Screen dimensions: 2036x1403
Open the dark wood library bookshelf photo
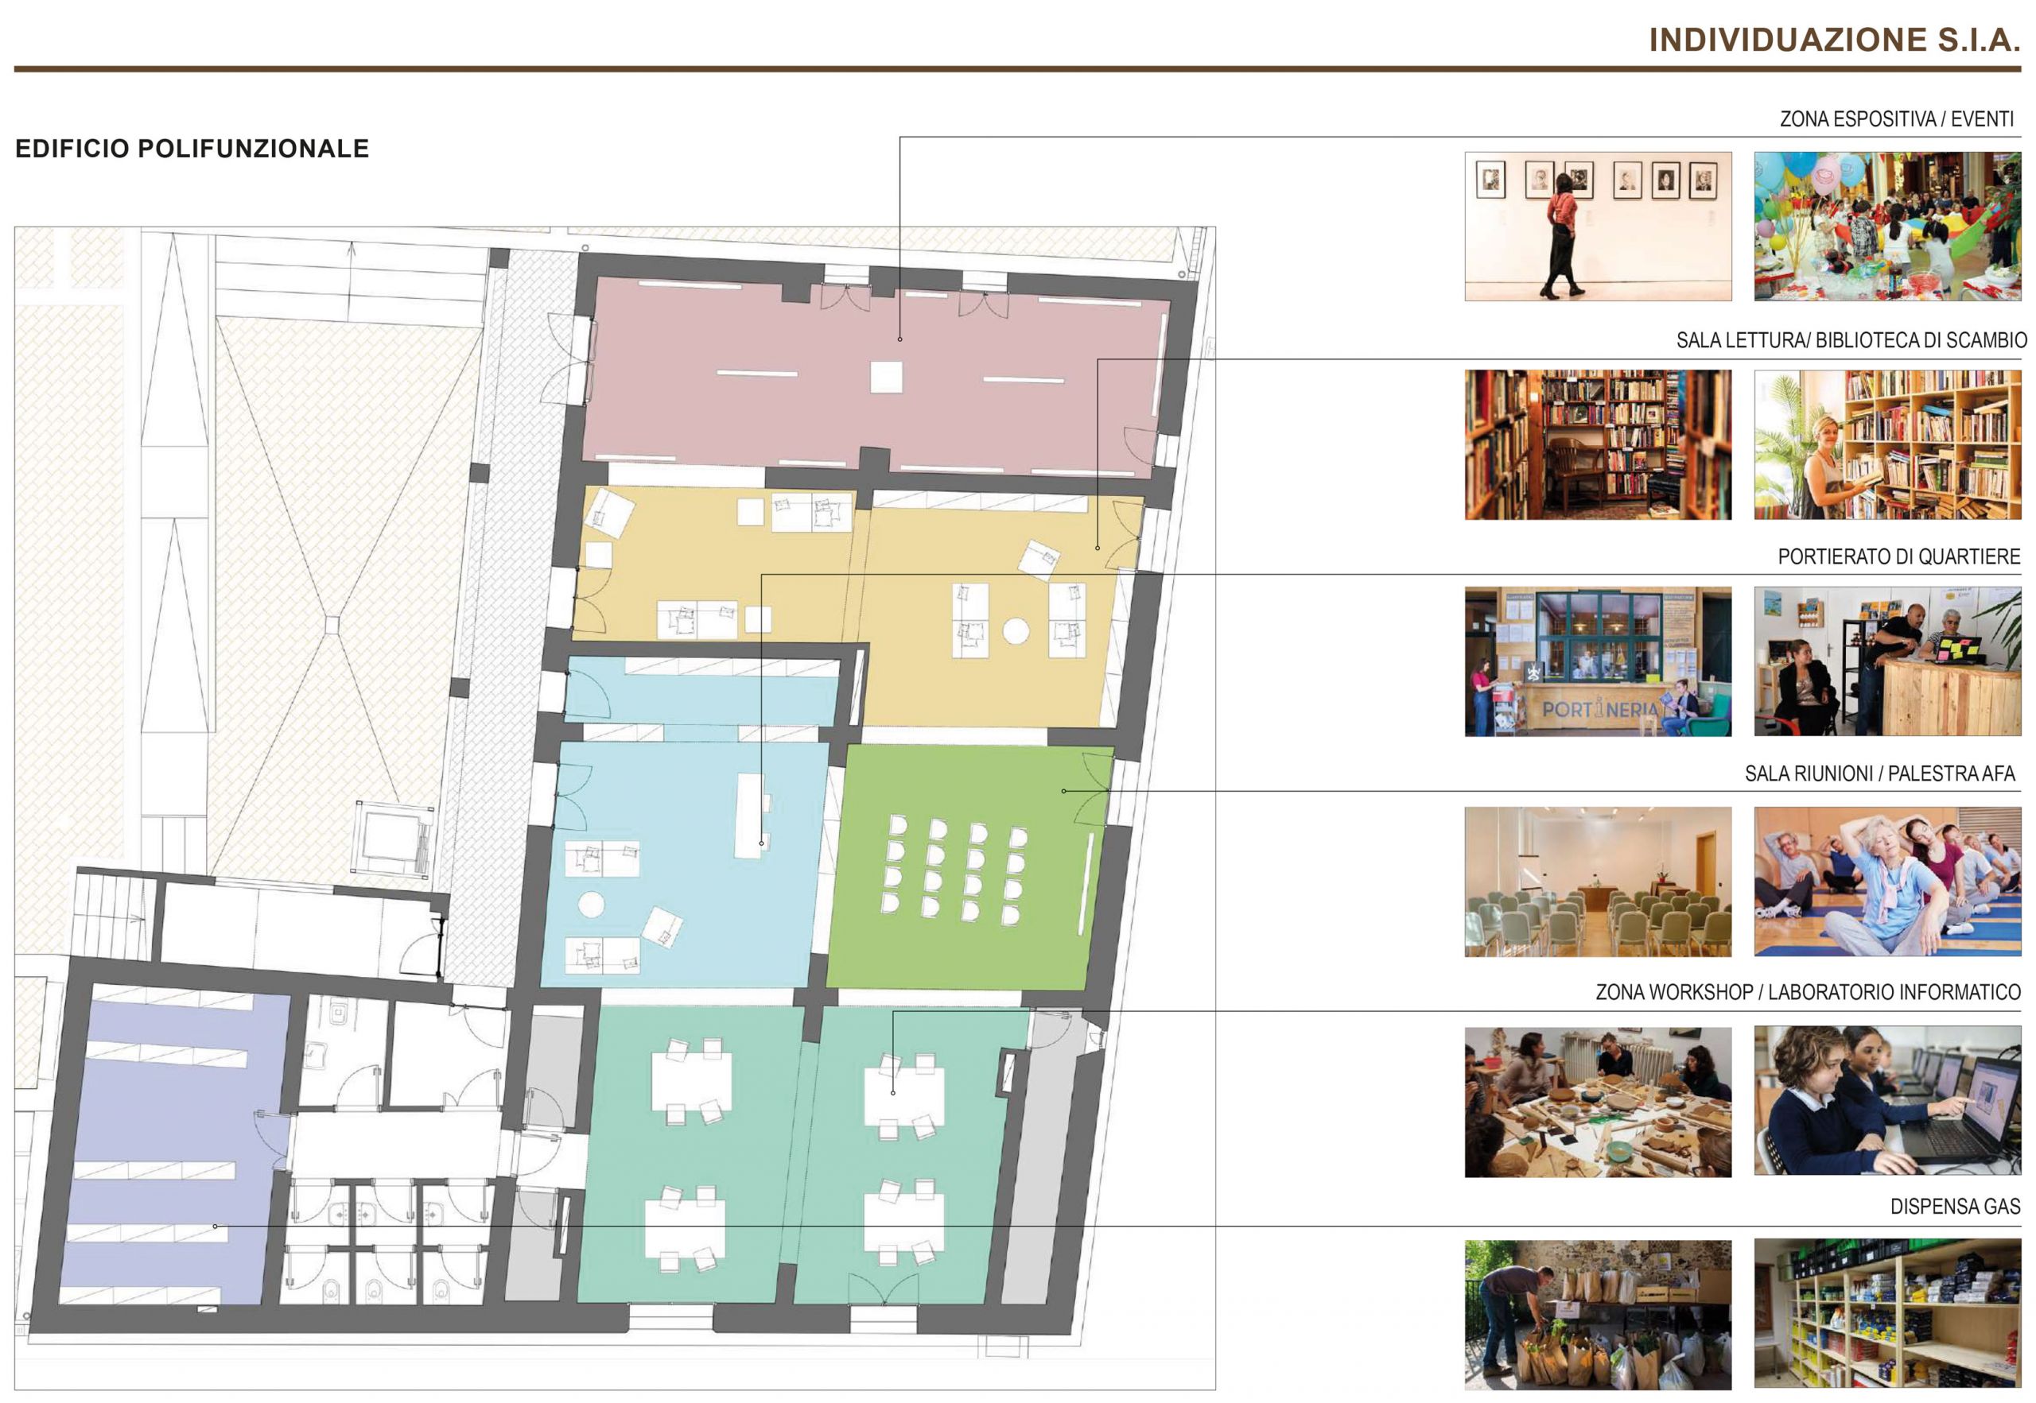point(1597,444)
